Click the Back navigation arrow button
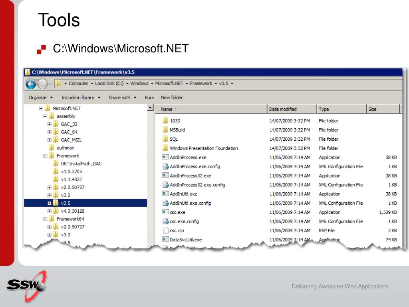This screenshot has width=409, height=307. click(x=31, y=84)
